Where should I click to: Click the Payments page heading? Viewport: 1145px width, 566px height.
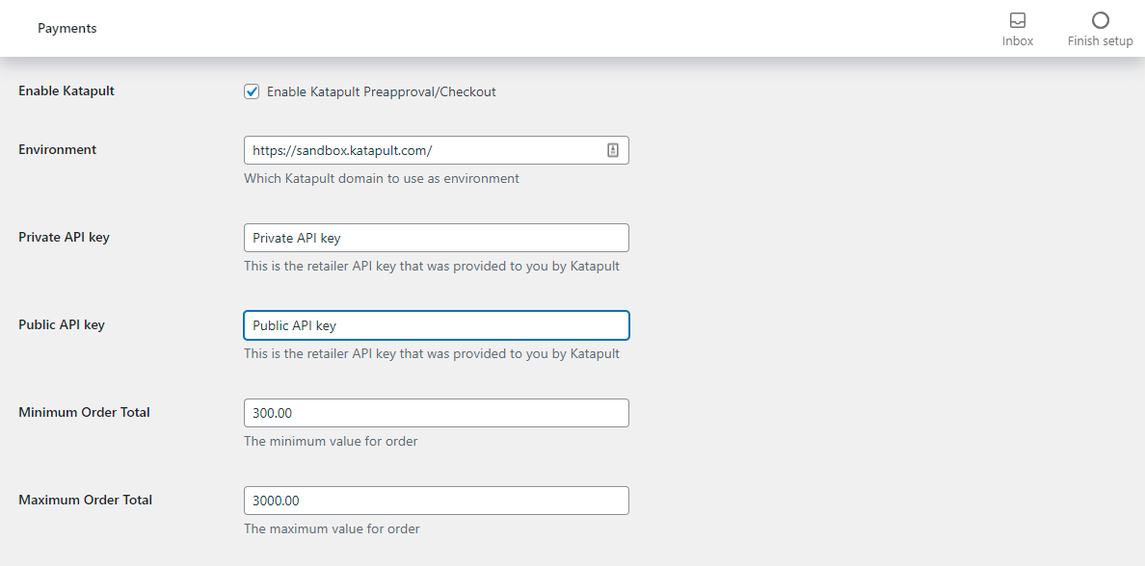click(67, 29)
